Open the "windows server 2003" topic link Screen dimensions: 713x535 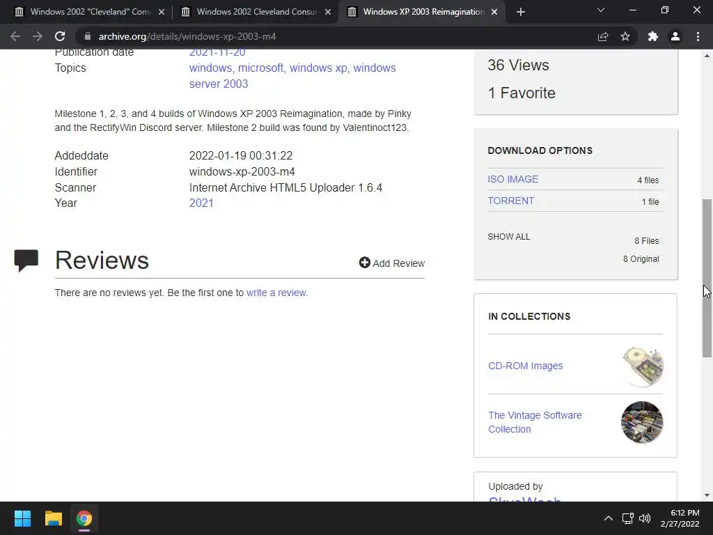coord(292,76)
